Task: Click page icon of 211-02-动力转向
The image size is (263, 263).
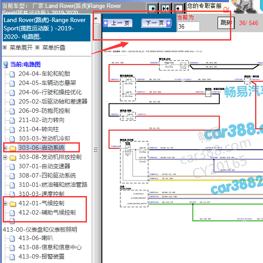Action: click(x=12, y=120)
